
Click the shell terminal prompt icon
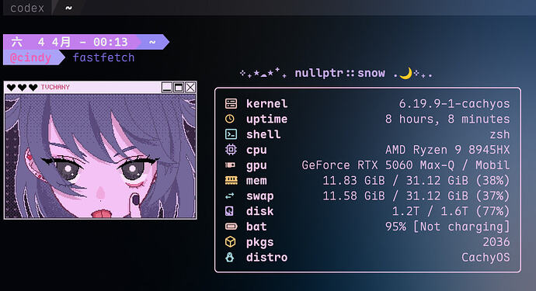point(231,134)
